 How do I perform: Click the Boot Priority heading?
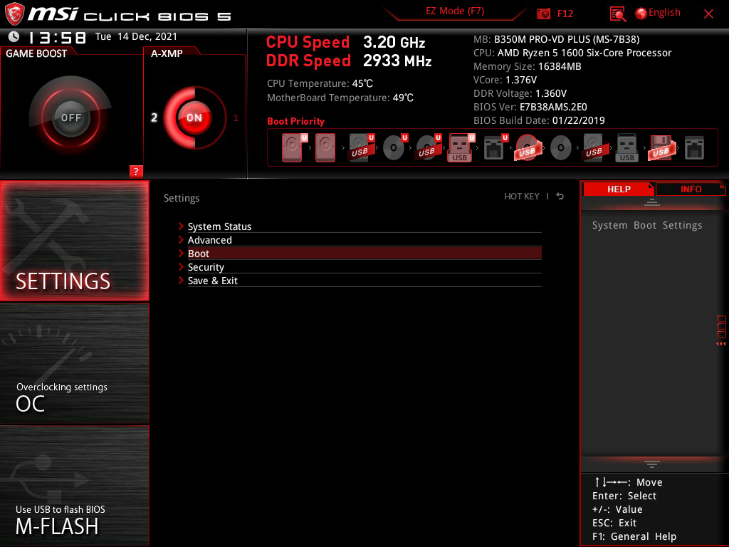tap(295, 121)
